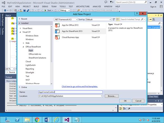Click the dialog help question mark button
This screenshot has height=123, width=164.
tap(137, 13)
